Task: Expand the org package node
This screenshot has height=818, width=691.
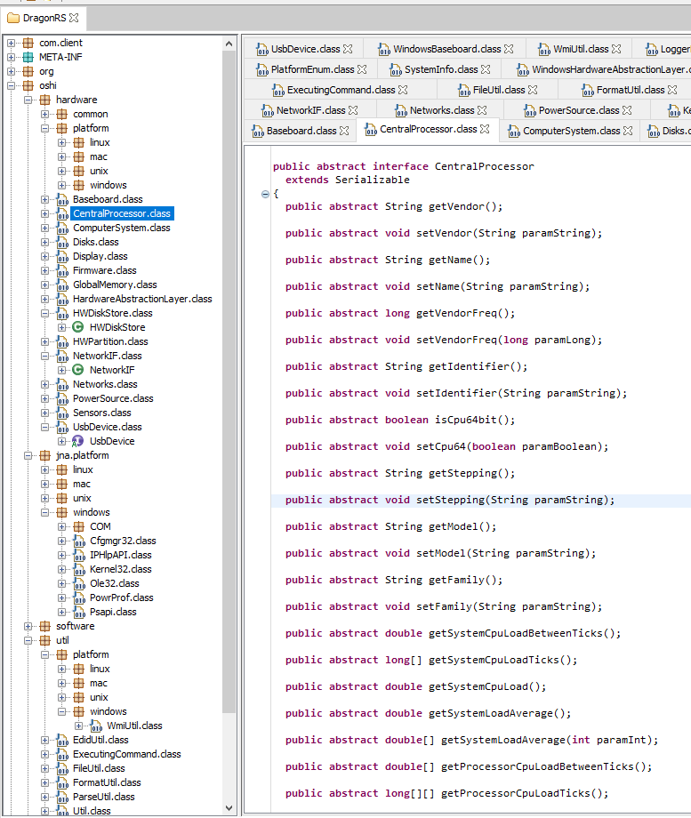Action: [12, 71]
